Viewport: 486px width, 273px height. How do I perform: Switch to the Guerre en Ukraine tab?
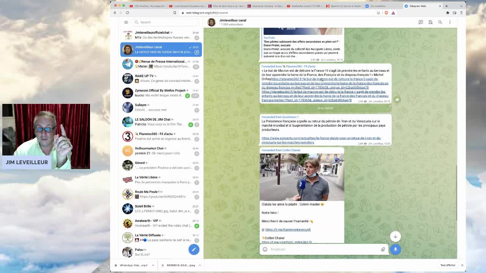pyautogui.click(x=265, y=6)
